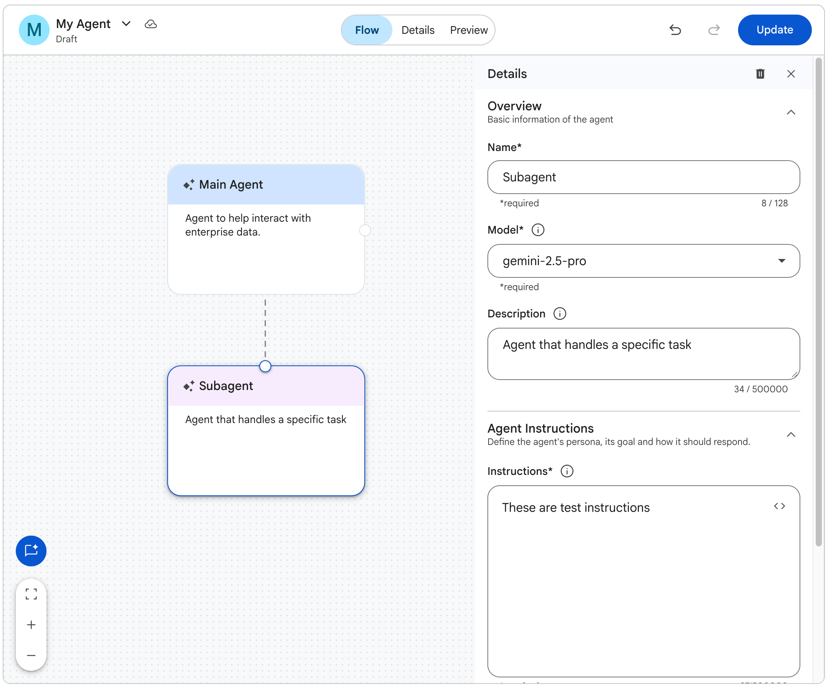Switch to the Details tab
Viewport: 828px width, 687px height.
(x=418, y=30)
